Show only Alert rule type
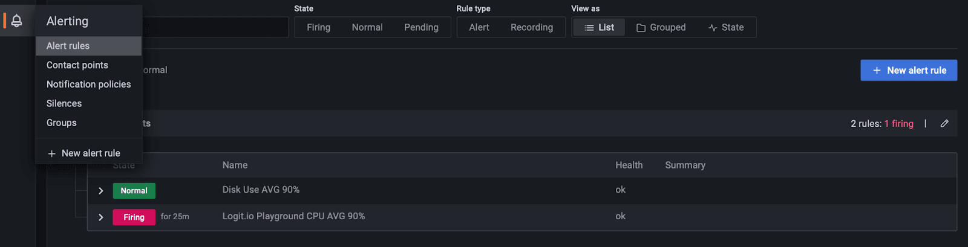This screenshot has height=247, width=968. [x=479, y=27]
